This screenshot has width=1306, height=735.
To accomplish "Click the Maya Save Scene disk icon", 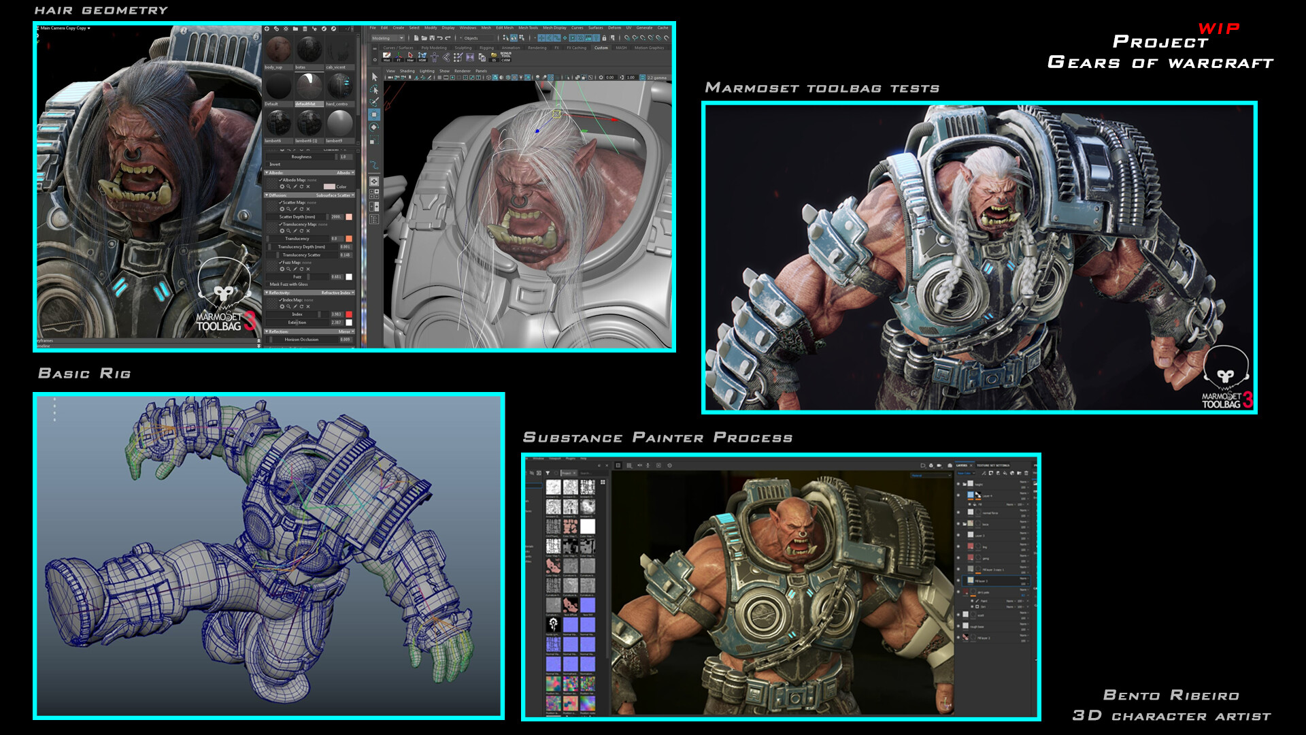I will [432, 38].
